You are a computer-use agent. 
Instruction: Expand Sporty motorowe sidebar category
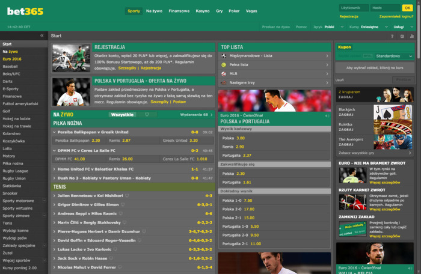click(x=45, y=201)
